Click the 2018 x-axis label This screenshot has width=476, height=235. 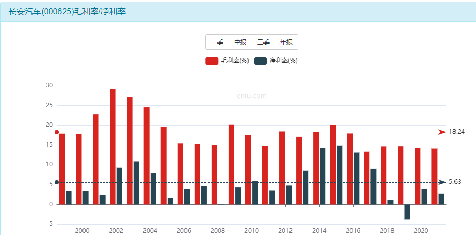(x=387, y=231)
